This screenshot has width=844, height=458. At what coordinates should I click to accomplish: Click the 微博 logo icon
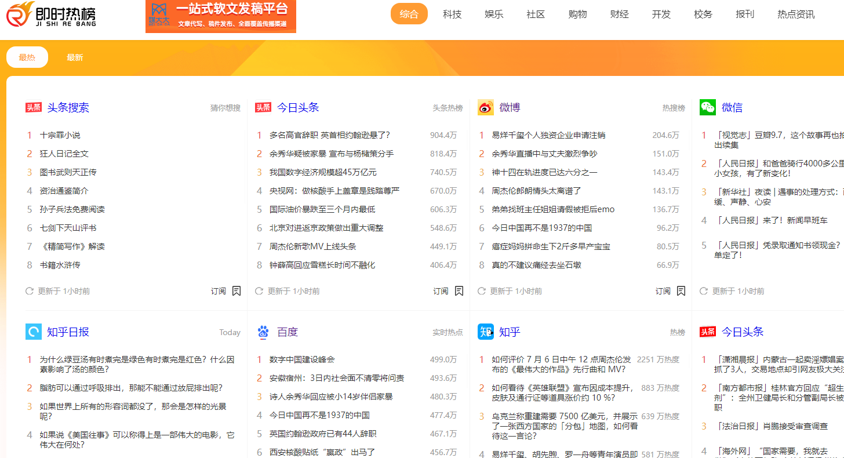tap(486, 107)
